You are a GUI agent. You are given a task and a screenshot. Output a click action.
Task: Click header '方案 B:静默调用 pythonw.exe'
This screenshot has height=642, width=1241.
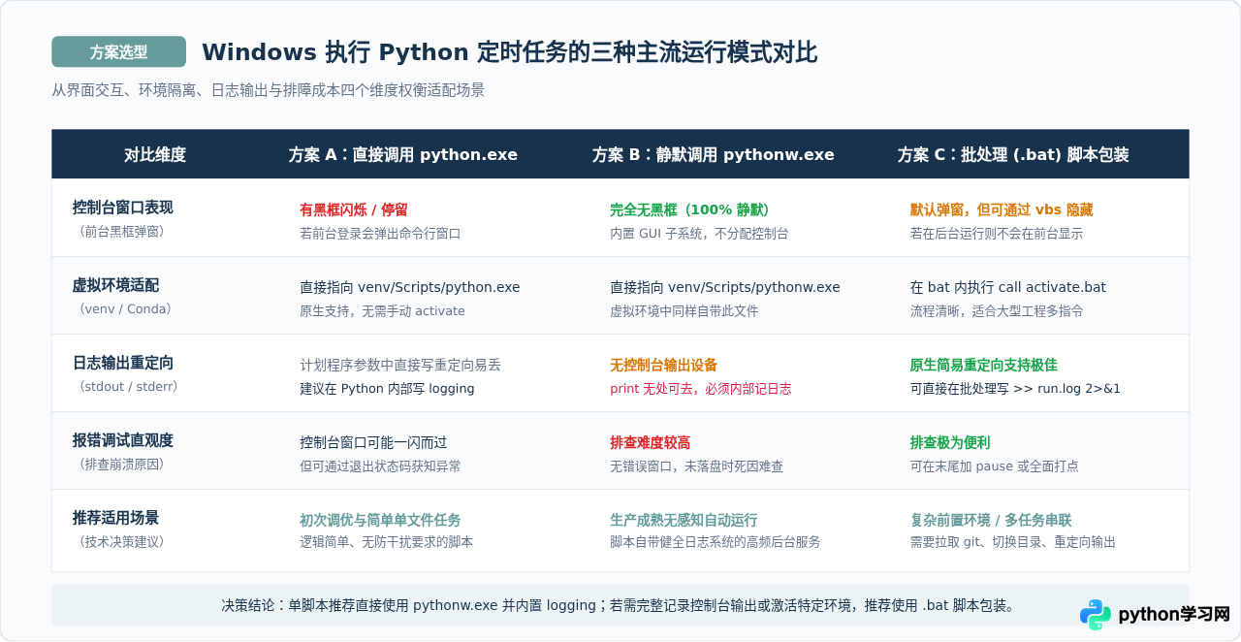tap(713, 155)
